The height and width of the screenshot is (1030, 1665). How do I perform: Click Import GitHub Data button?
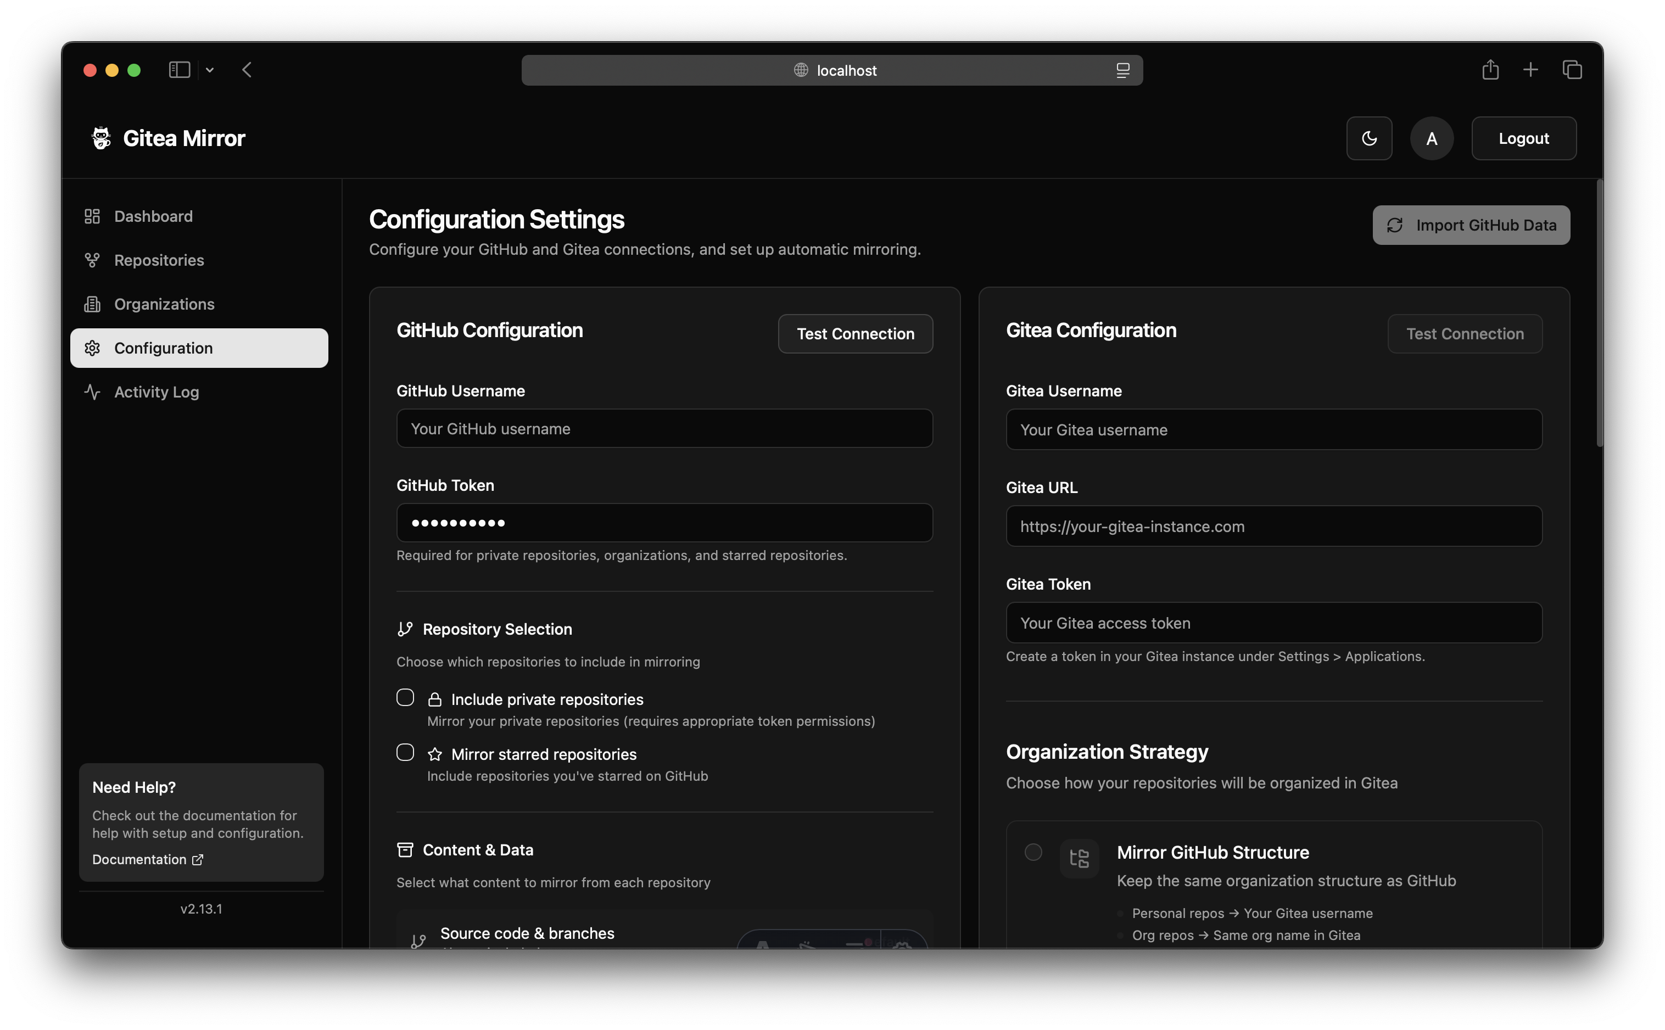(x=1471, y=225)
